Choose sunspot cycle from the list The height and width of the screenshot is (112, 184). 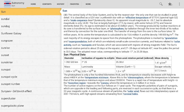click(30, 77)
